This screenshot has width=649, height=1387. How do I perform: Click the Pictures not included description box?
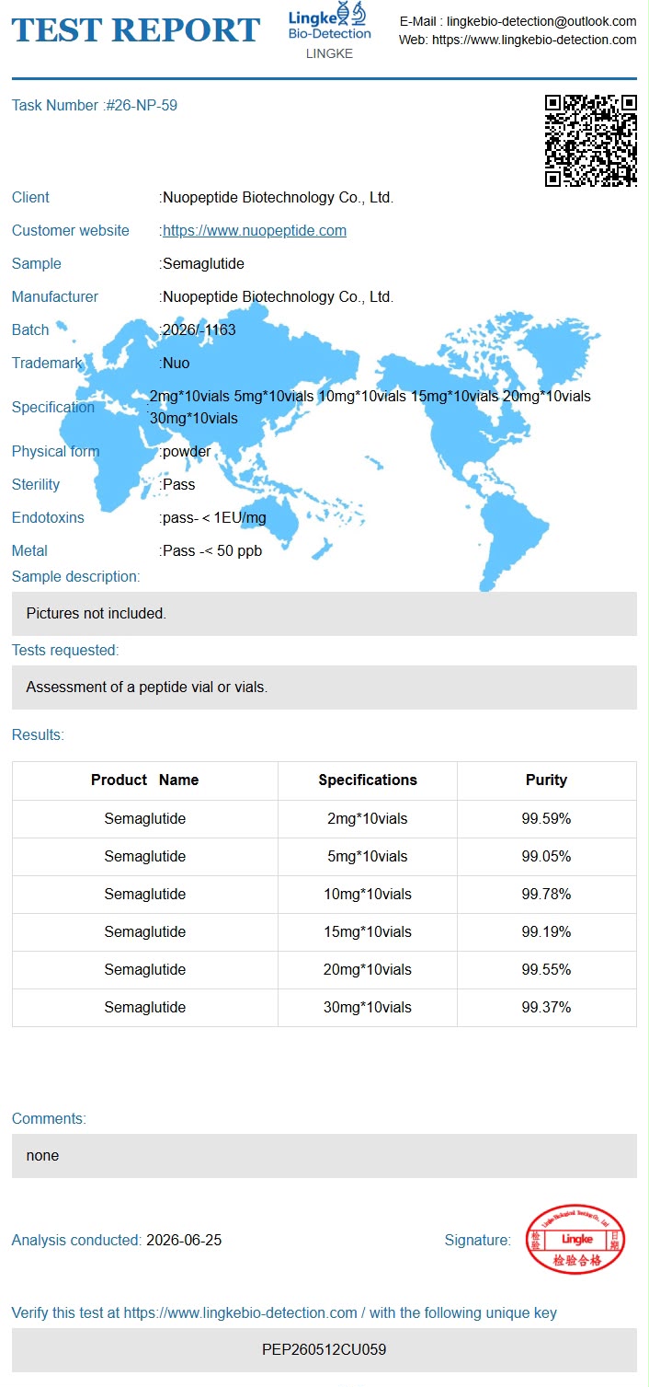[x=324, y=614]
